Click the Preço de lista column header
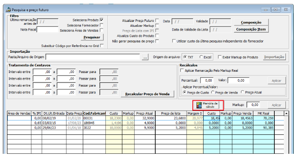This screenshot has width=297, height=160. (x=171, y=113)
